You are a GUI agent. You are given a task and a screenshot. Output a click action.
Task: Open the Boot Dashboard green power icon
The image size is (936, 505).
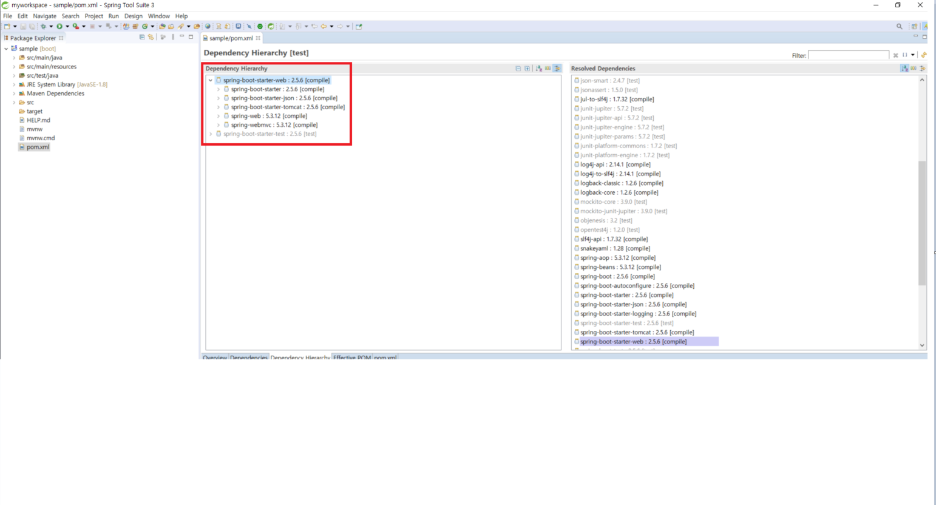pyautogui.click(x=260, y=26)
